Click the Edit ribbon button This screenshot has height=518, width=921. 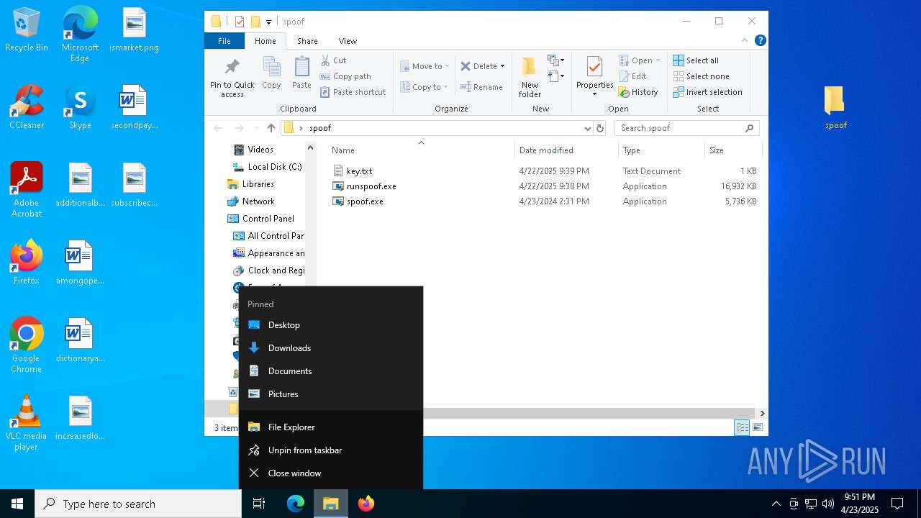click(x=632, y=76)
